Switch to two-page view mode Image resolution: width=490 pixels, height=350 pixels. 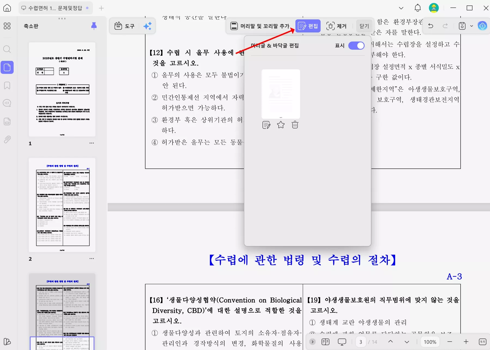tap(325, 342)
